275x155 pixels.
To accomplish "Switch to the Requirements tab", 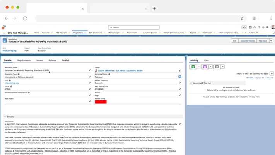I will [x=24, y=60].
